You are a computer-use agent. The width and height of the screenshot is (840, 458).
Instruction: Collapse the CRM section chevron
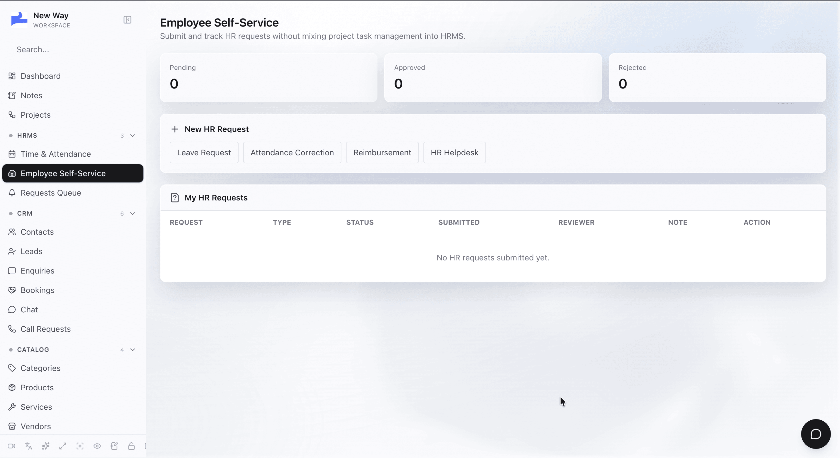pyautogui.click(x=133, y=214)
